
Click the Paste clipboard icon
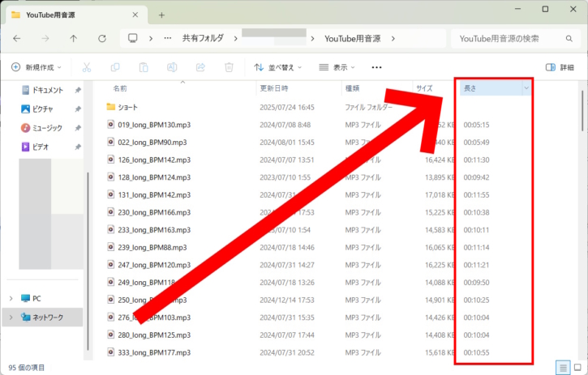coord(143,67)
